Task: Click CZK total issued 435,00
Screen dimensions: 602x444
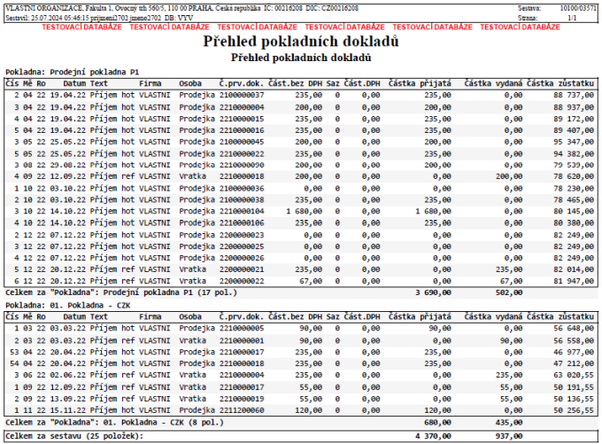Action: pos(509,423)
